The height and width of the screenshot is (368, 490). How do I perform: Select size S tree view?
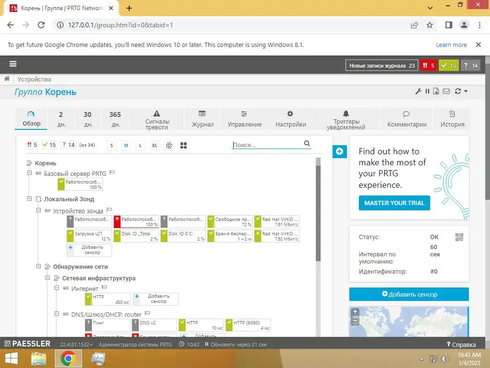coord(111,146)
